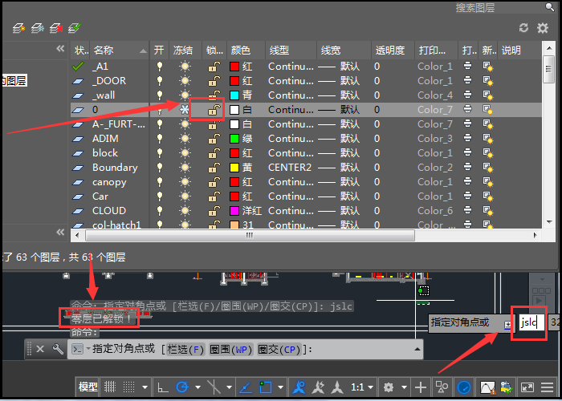Lock the _A1 layer
The image size is (562, 401).
pos(214,67)
